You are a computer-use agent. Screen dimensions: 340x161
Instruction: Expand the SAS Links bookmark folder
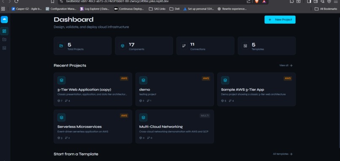pos(157,9)
